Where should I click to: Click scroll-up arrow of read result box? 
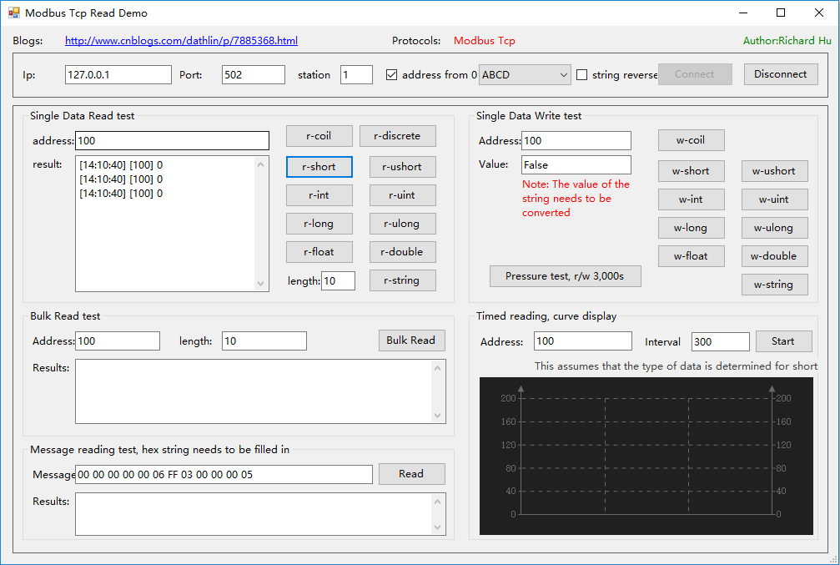[261, 164]
